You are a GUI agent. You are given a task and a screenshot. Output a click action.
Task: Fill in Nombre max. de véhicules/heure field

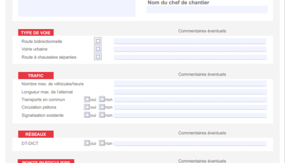point(190,84)
